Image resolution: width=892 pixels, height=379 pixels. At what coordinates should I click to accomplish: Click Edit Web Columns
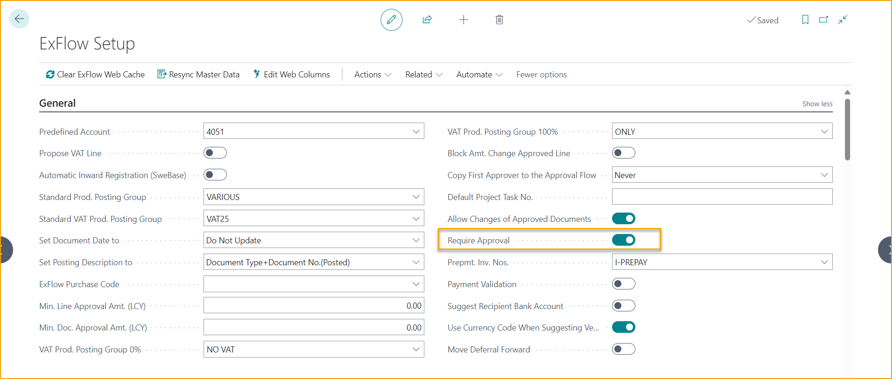292,75
